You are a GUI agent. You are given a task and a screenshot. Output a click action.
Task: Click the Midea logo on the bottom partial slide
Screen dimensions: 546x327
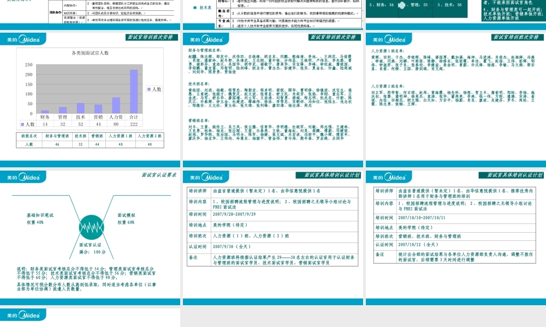[23, 315]
